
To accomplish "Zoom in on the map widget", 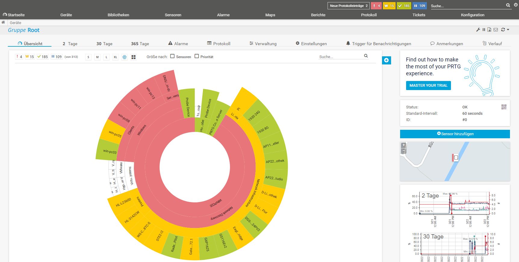I will [x=404, y=145].
